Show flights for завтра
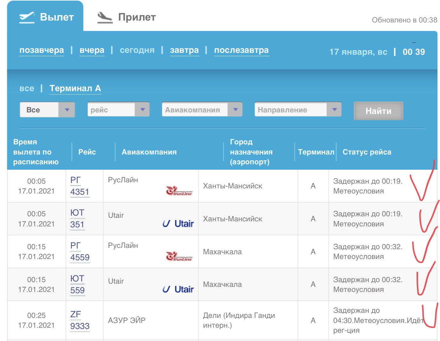 pos(184,50)
